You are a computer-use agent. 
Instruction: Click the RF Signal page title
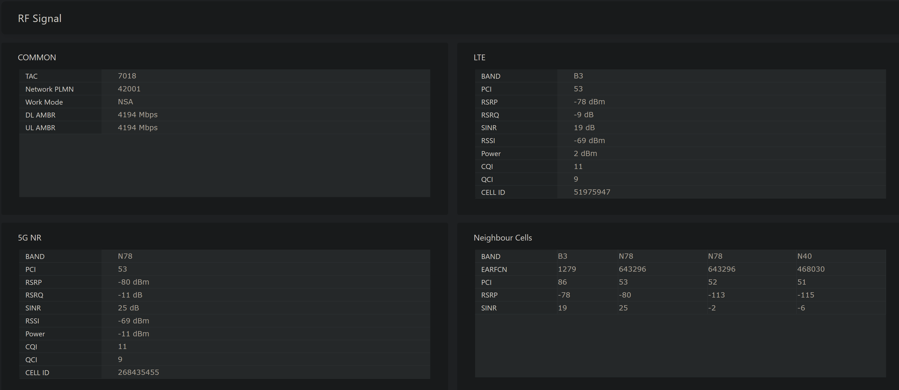[39, 18]
